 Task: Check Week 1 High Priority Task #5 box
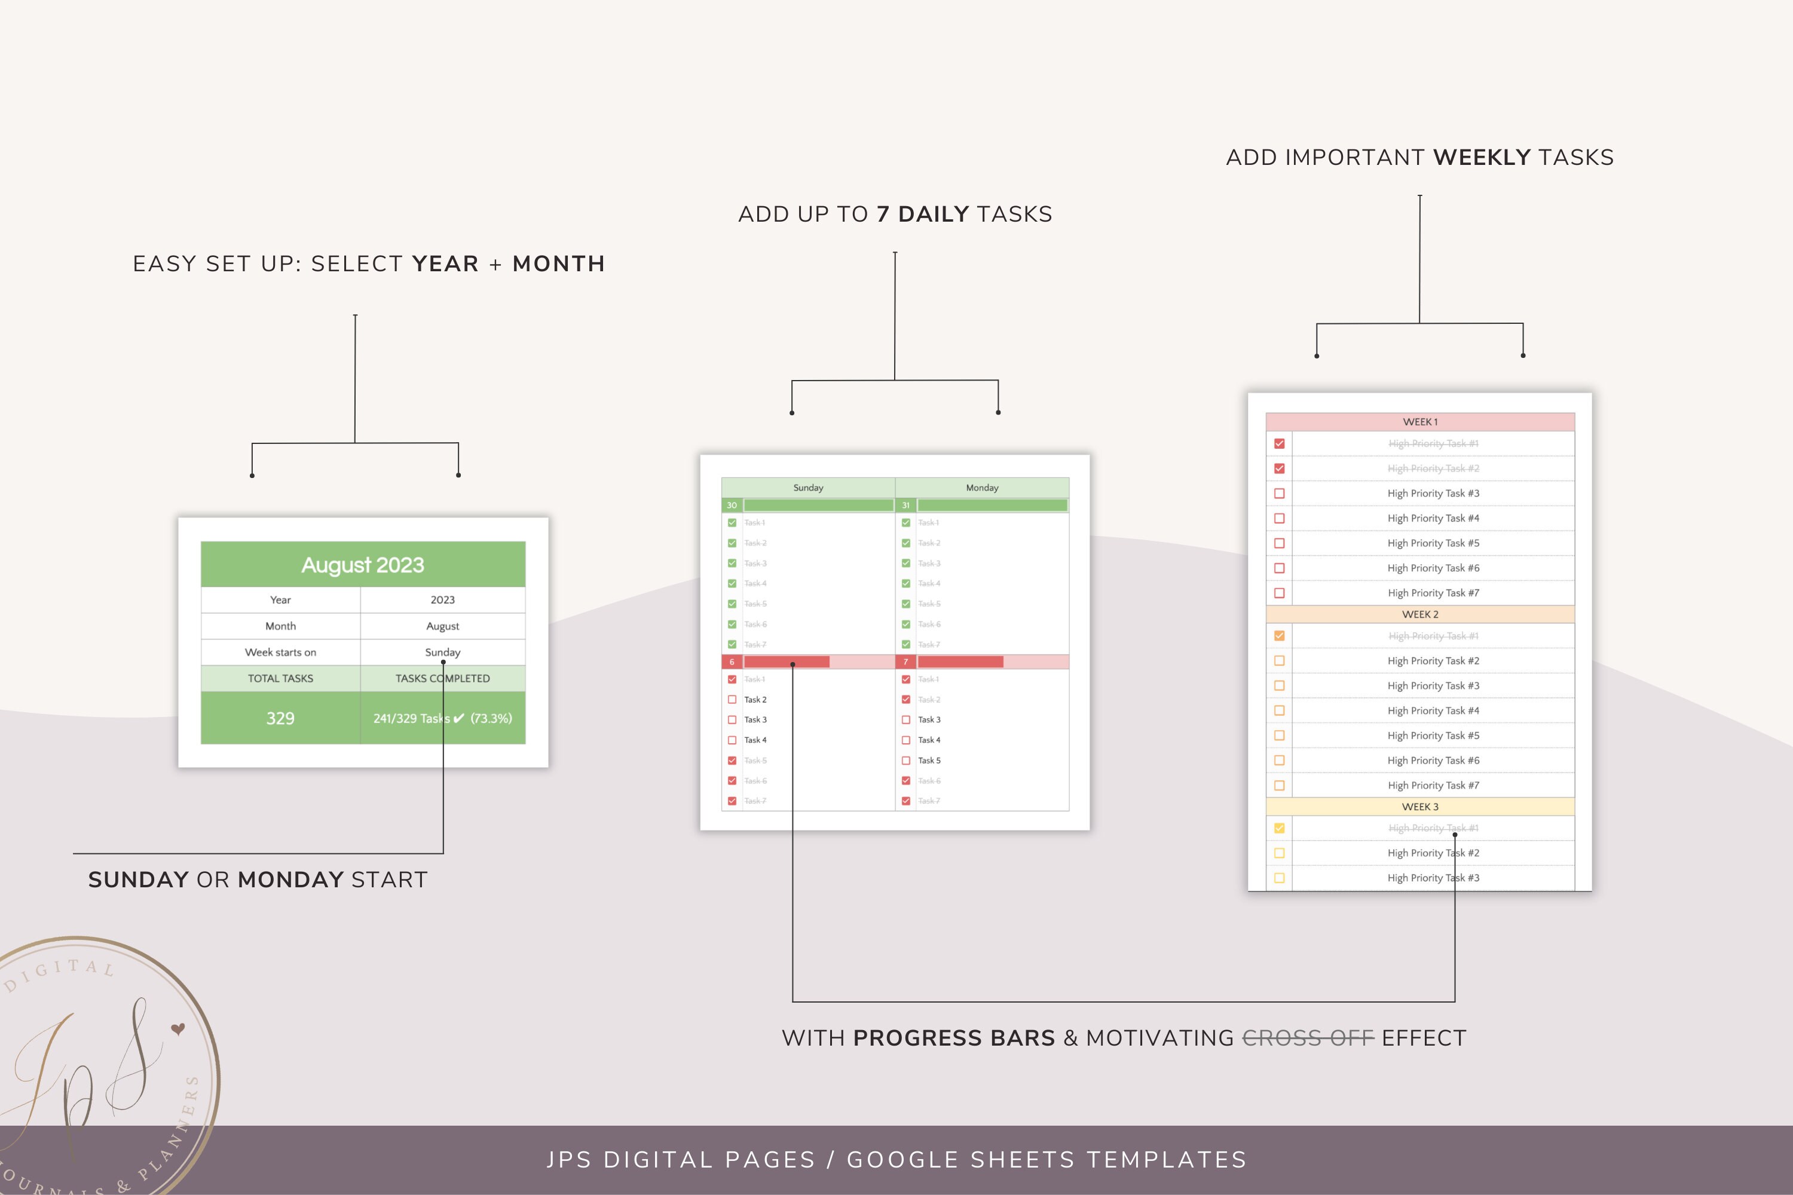click(1279, 543)
